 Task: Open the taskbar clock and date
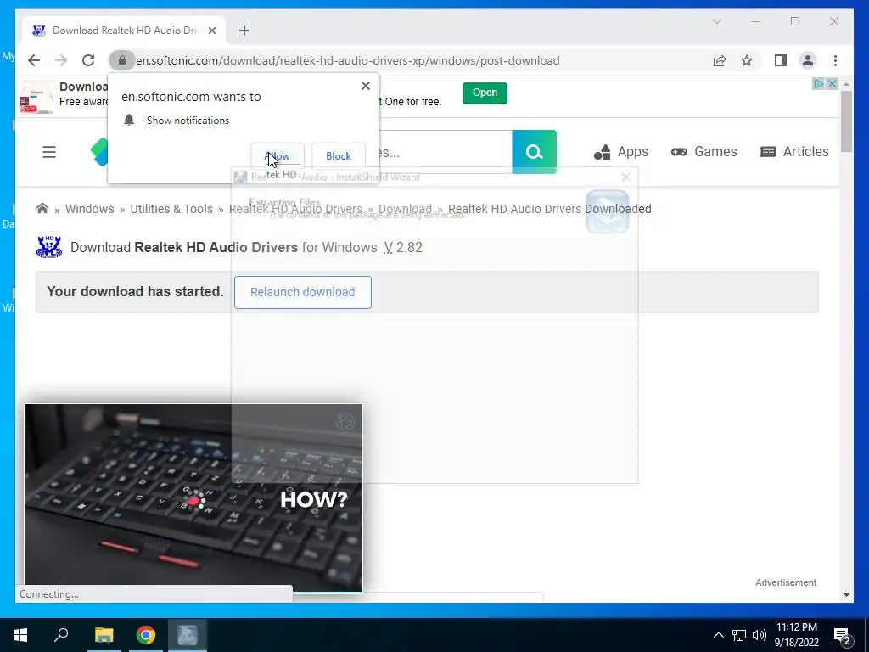pos(796,635)
